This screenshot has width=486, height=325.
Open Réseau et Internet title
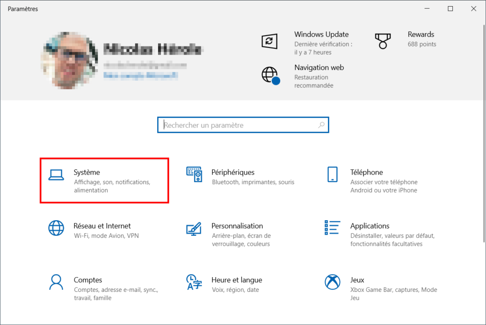tap(102, 226)
